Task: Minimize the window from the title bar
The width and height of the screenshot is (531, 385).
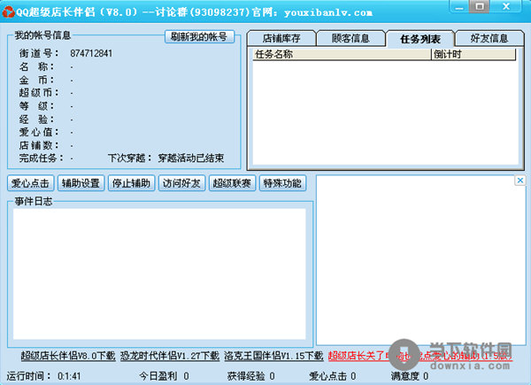Action: 458,7
